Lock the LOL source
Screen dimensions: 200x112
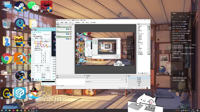tap(149, 32)
